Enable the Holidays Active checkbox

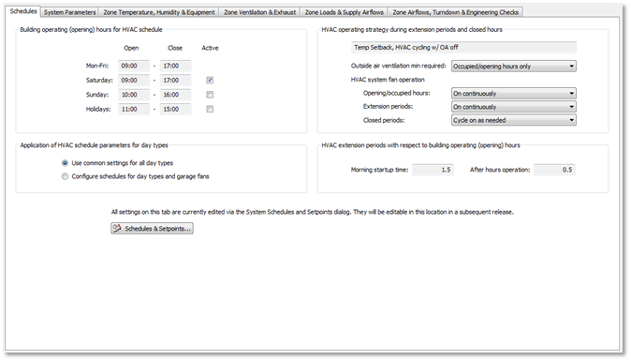pos(210,109)
